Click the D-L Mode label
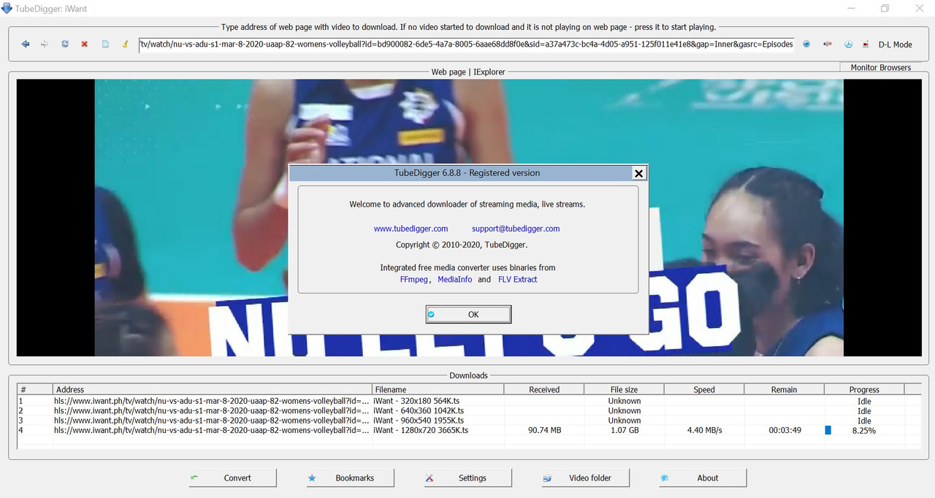Screen dimensions: 935x498 click(895, 45)
